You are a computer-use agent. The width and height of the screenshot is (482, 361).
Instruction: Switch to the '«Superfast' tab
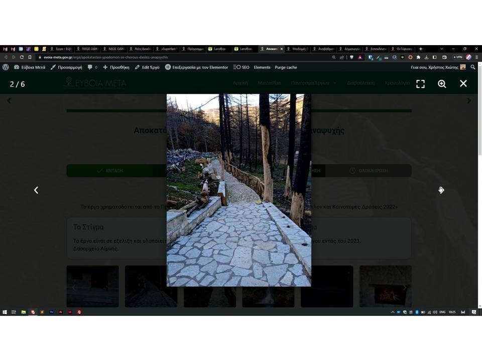(x=166, y=49)
